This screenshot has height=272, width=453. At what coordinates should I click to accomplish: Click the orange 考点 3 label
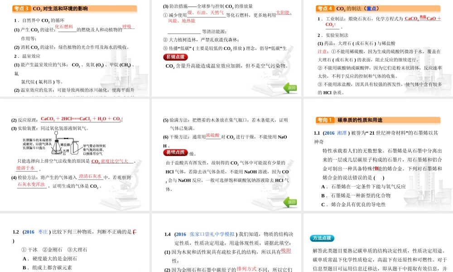coord(21,9)
